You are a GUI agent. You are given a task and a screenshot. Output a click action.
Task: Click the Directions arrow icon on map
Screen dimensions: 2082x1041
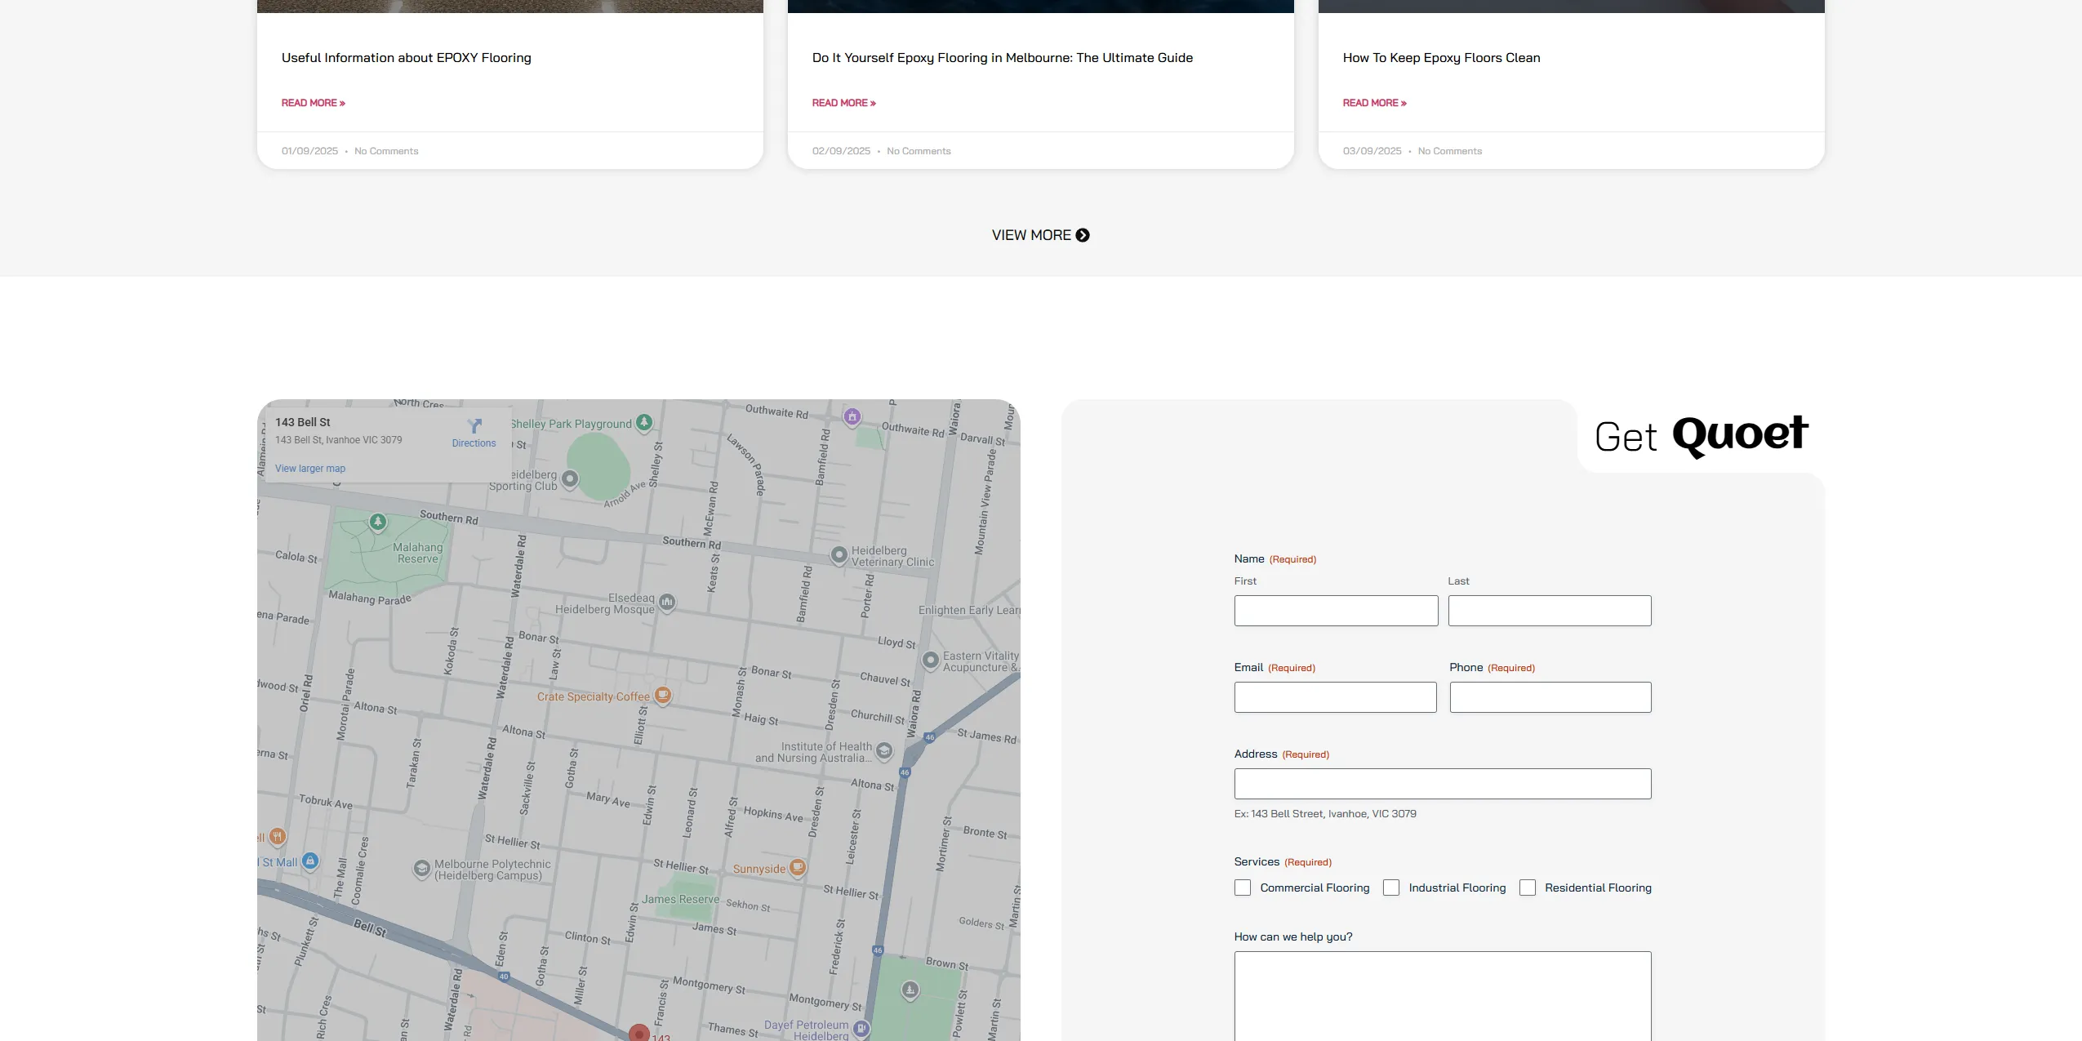coord(474,426)
